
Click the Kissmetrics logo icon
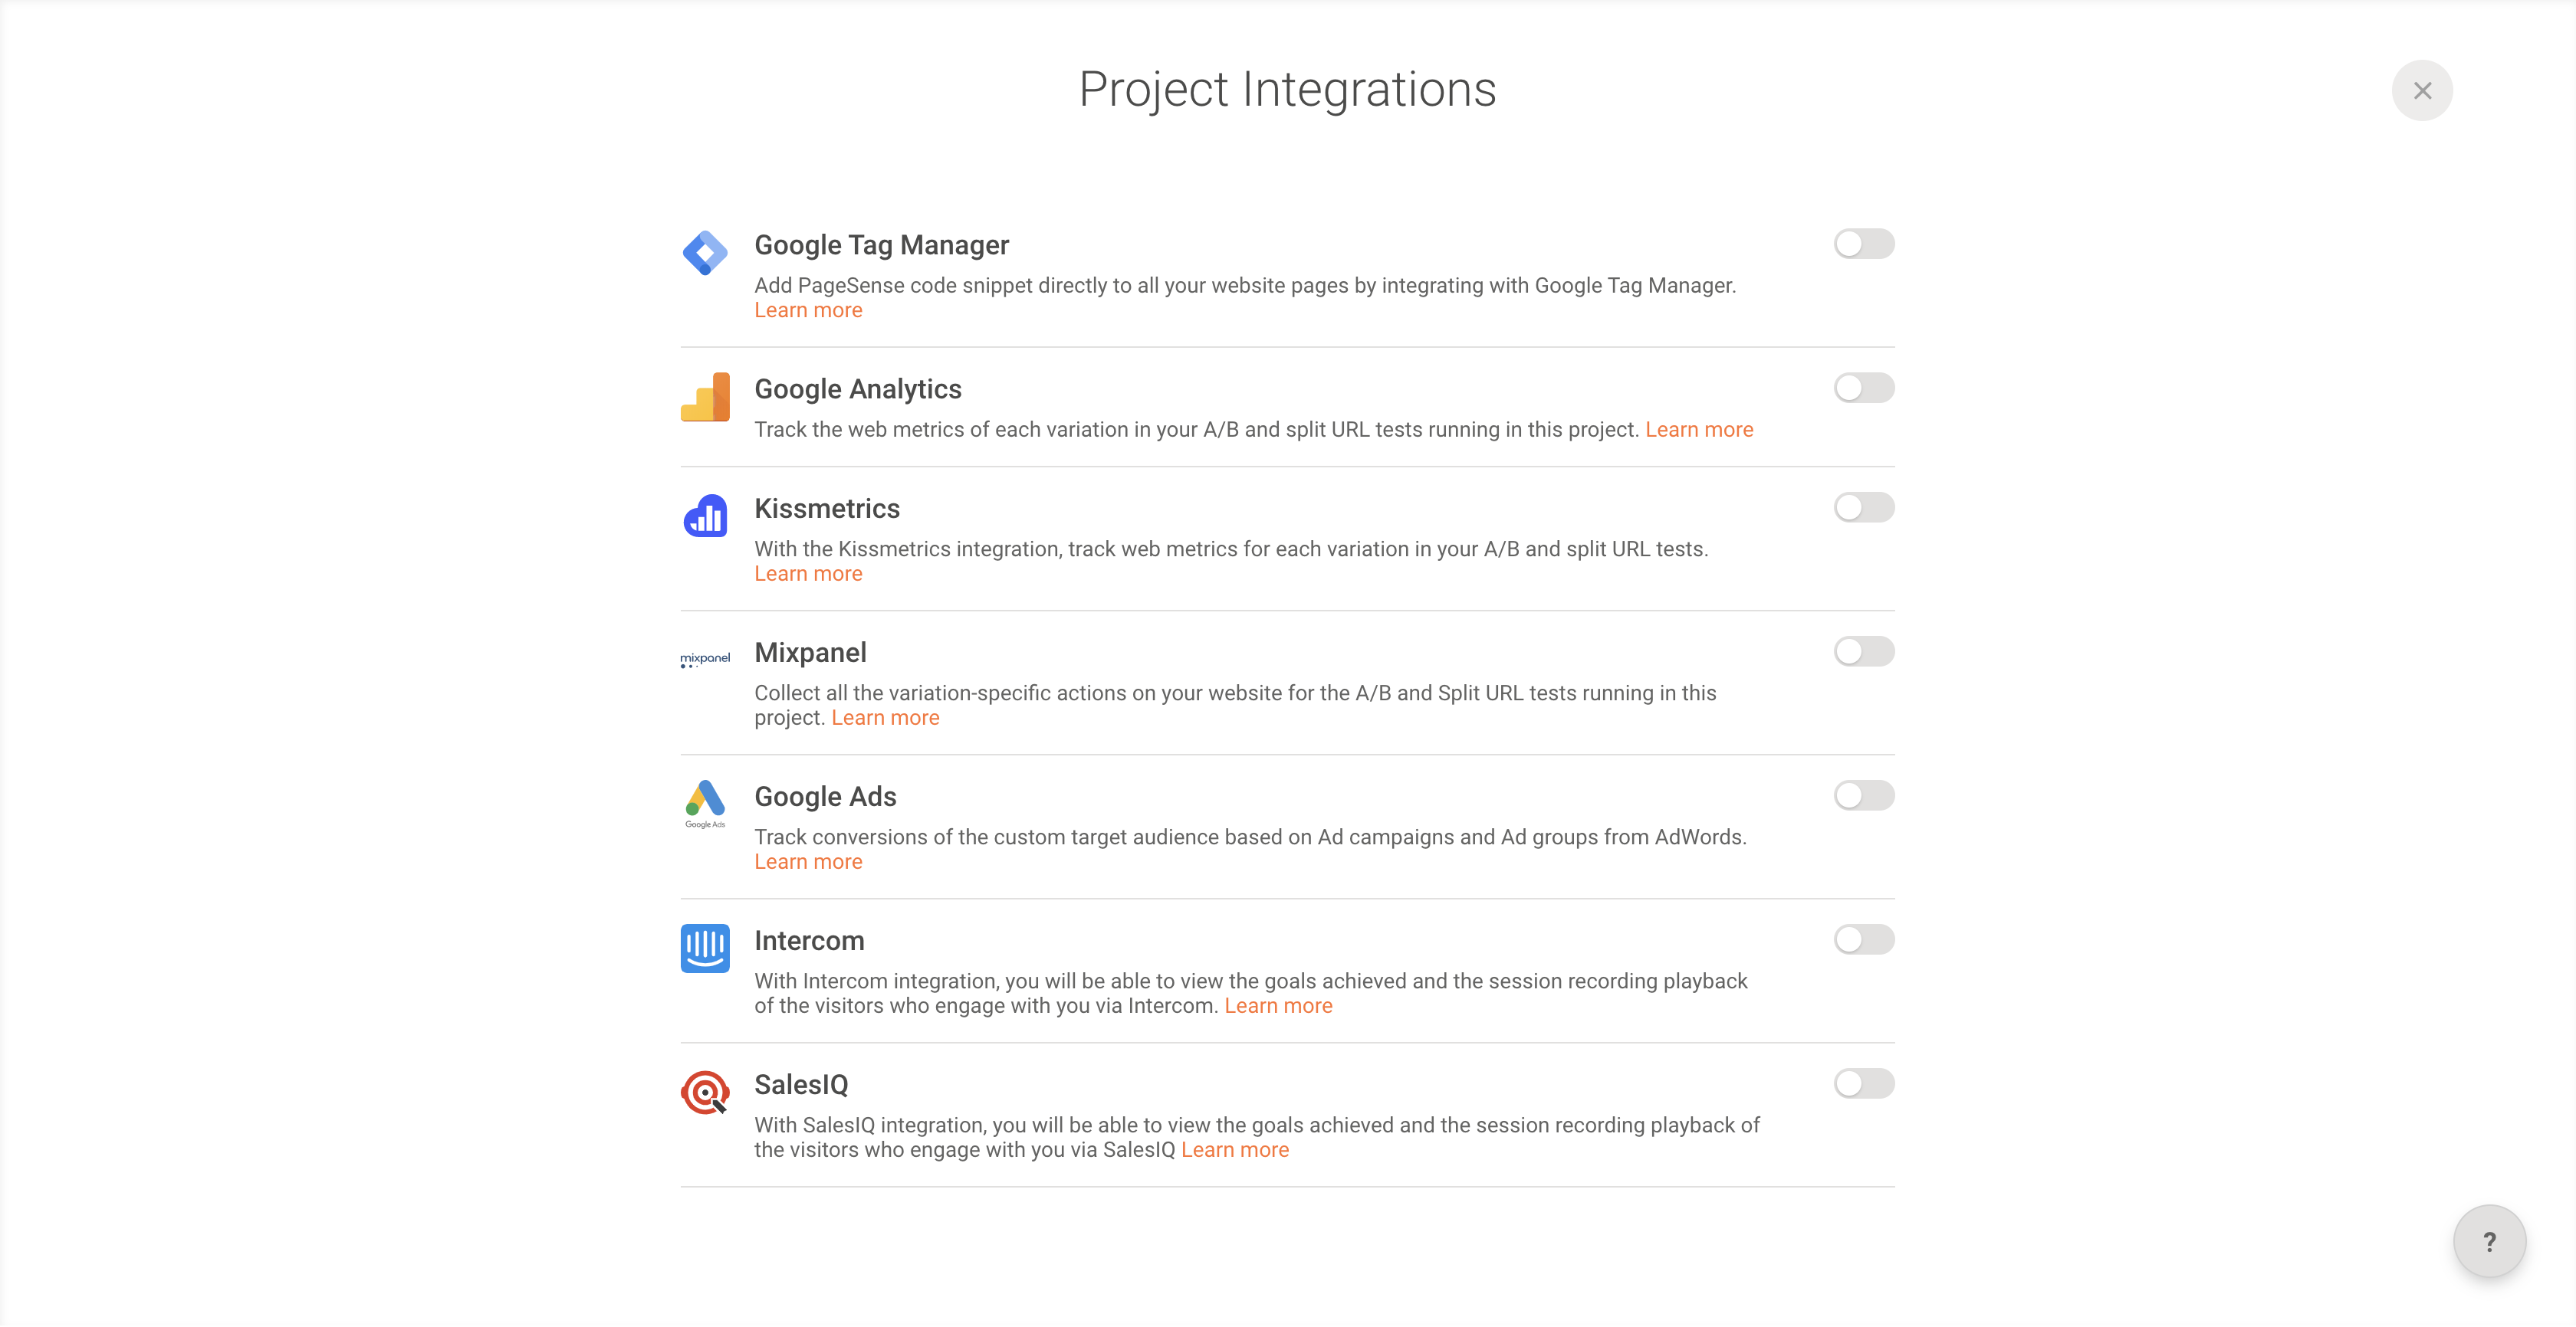(705, 516)
